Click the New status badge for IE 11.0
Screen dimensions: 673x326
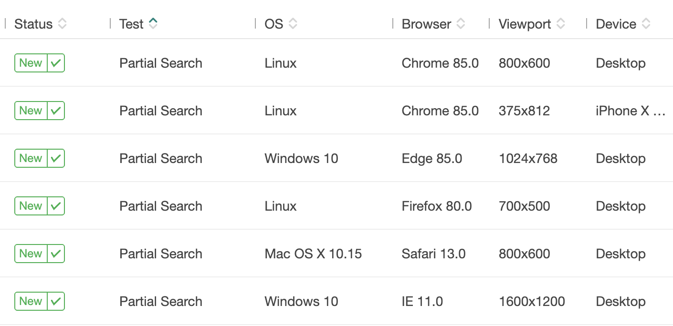click(x=31, y=301)
